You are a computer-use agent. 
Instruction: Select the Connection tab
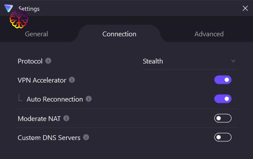(x=120, y=34)
